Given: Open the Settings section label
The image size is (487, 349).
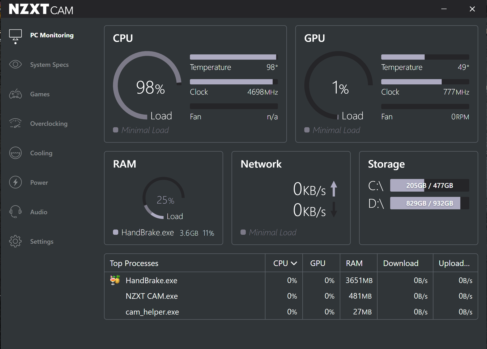Looking at the screenshot, I should click(x=42, y=242).
